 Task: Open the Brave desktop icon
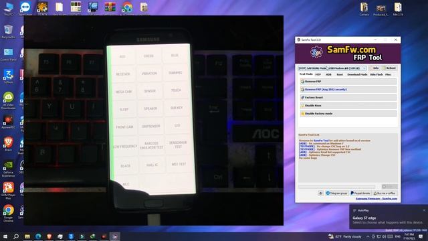(x=8, y=144)
